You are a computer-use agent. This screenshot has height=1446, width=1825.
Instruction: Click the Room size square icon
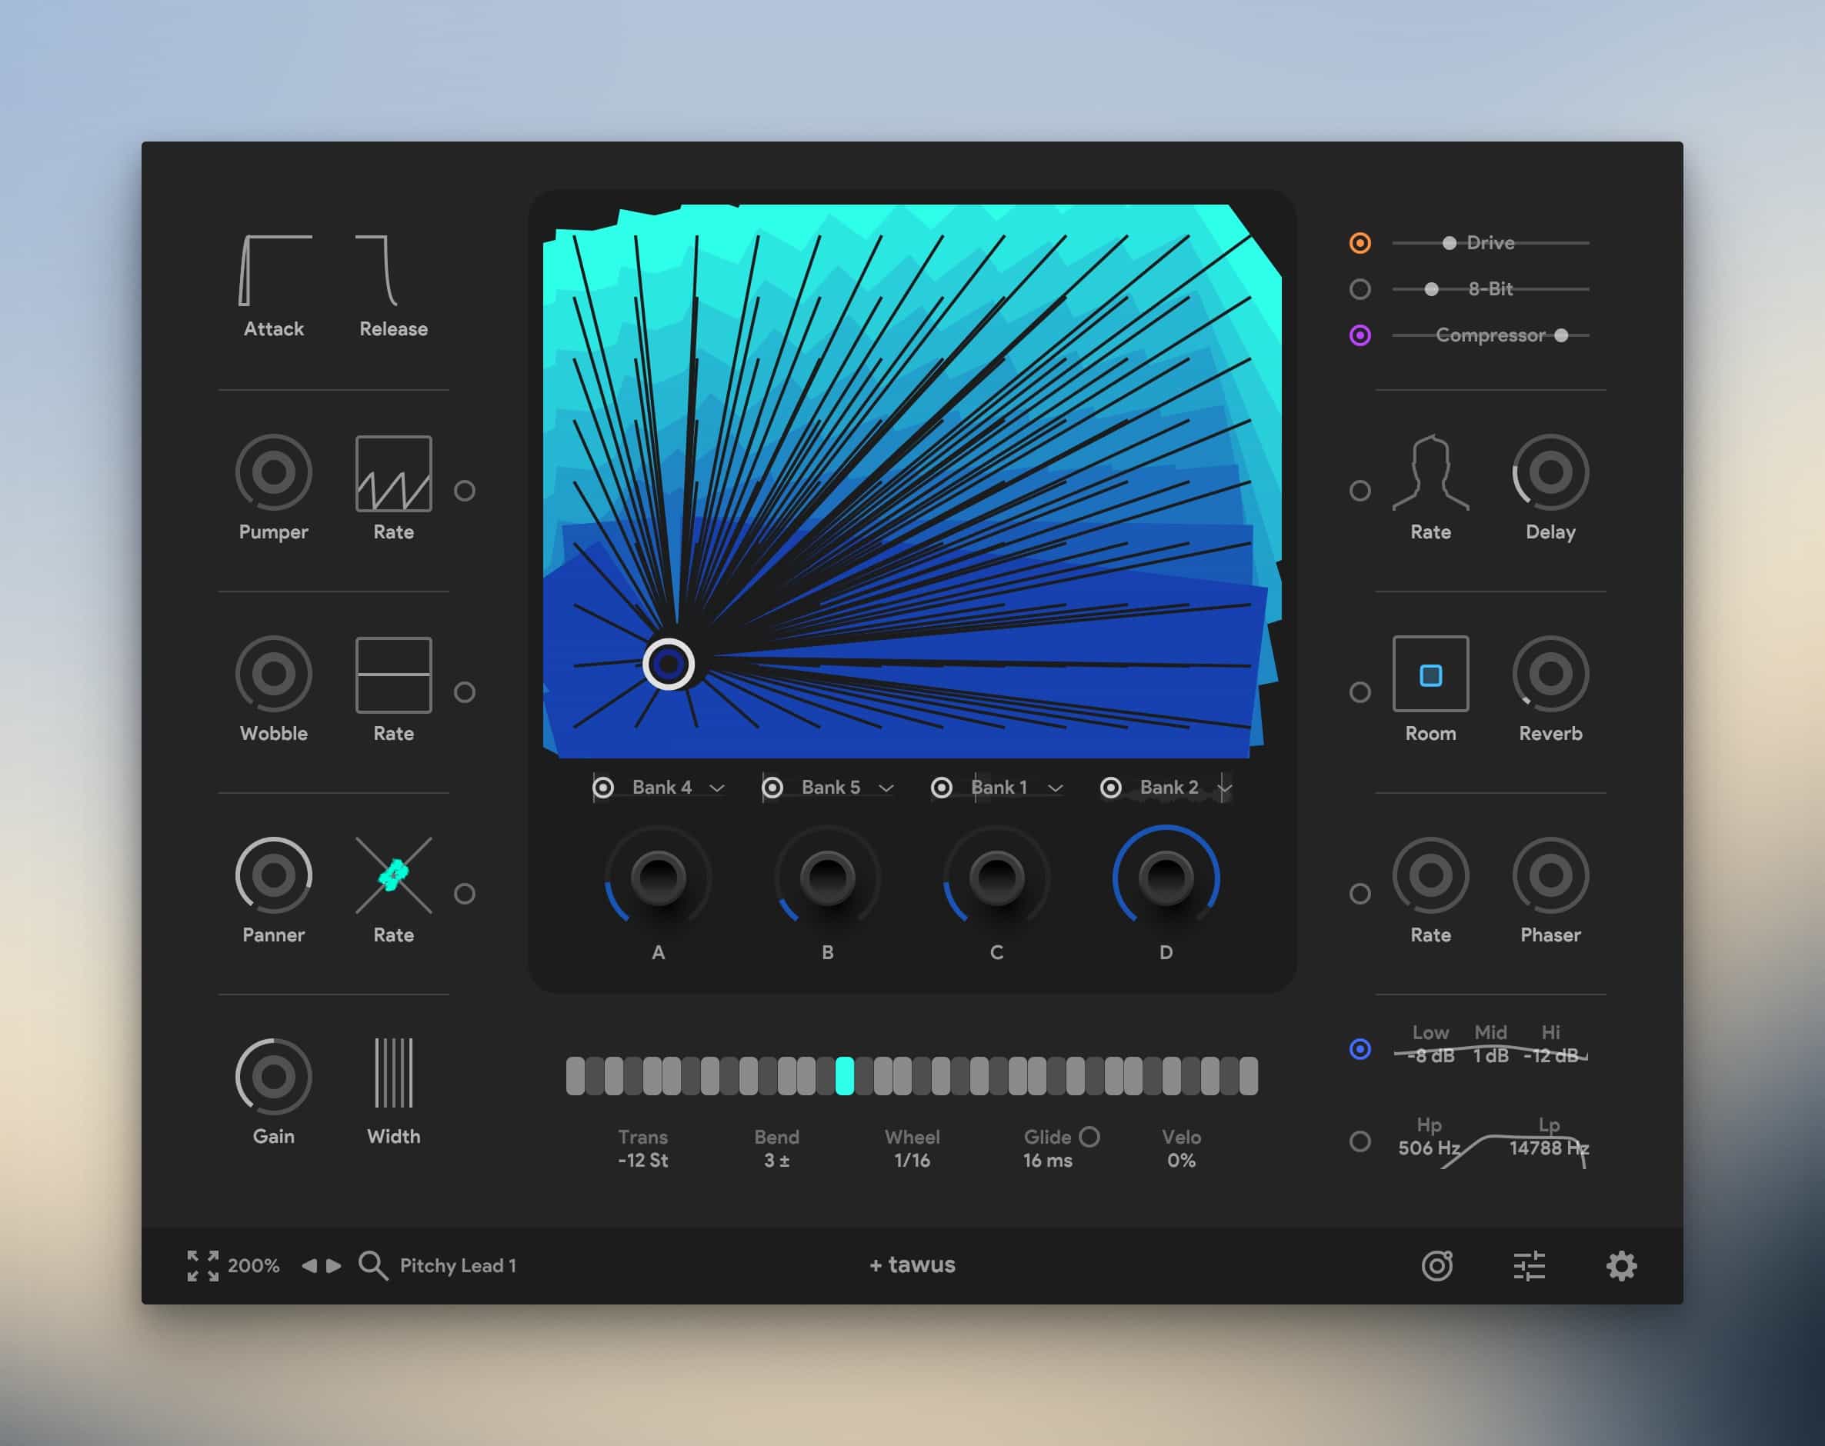[1430, 675]
